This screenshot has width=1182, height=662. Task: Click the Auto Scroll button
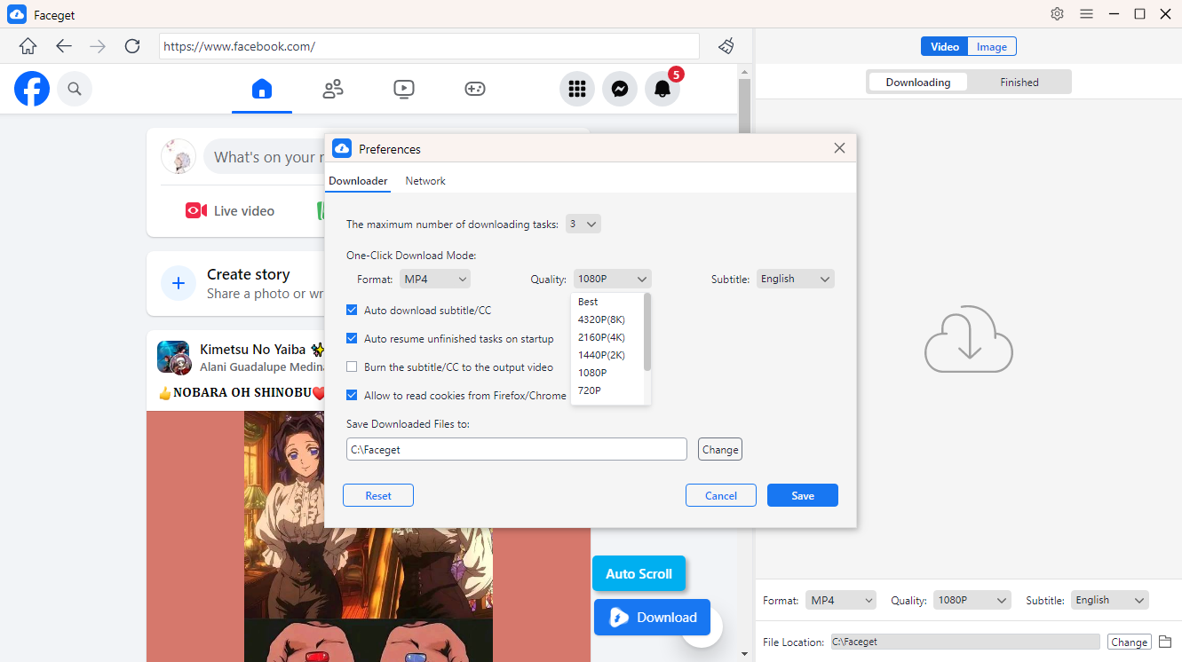coord(639,573)
